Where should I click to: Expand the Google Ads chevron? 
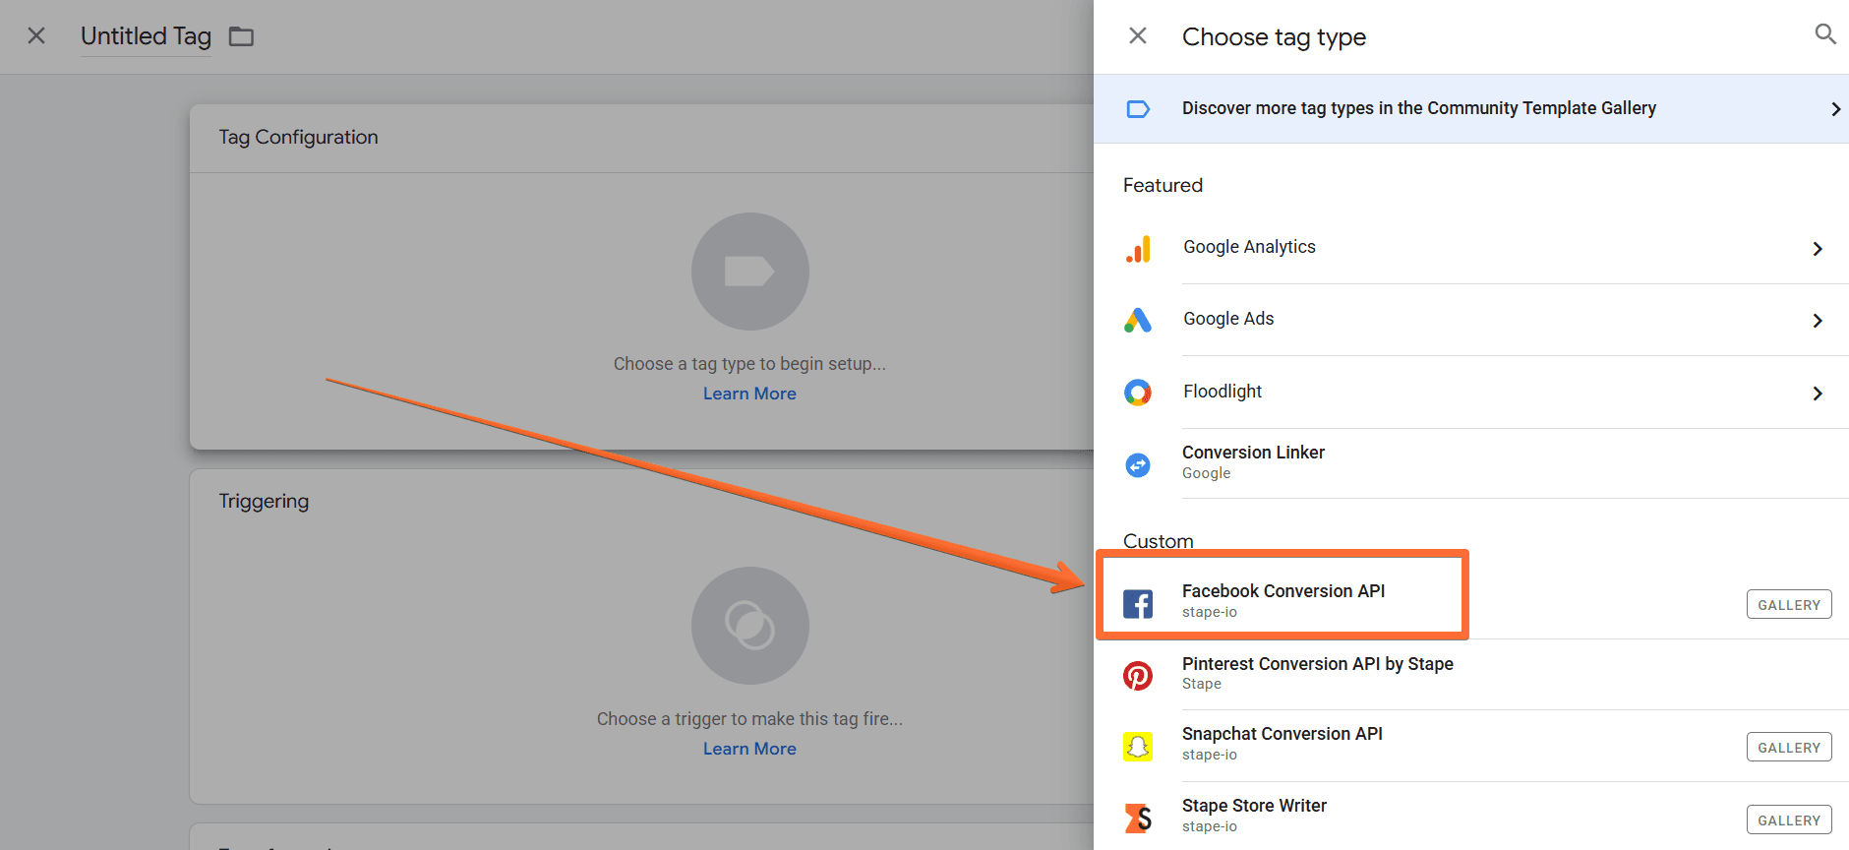(x=1818, y=321)
